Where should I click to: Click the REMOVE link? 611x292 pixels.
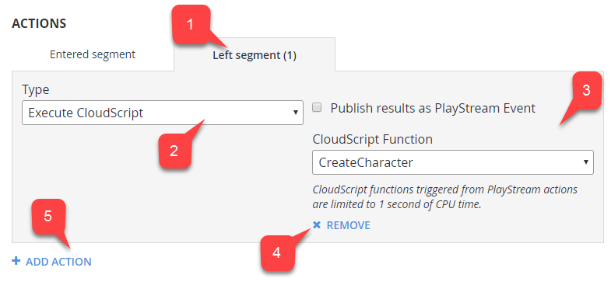[349, 225]
